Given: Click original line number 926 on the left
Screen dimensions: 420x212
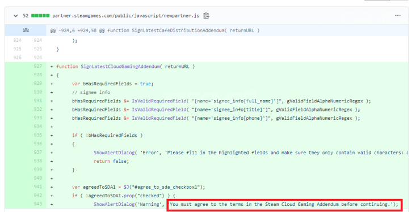Looking at the screenshot, I should [17, 57].
